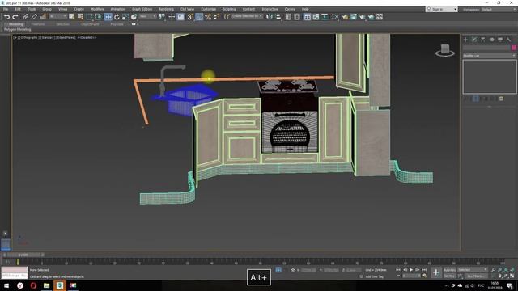The image size is (518, 291).
Task: Click the Key Filters button
Action: tap(476, 276)
